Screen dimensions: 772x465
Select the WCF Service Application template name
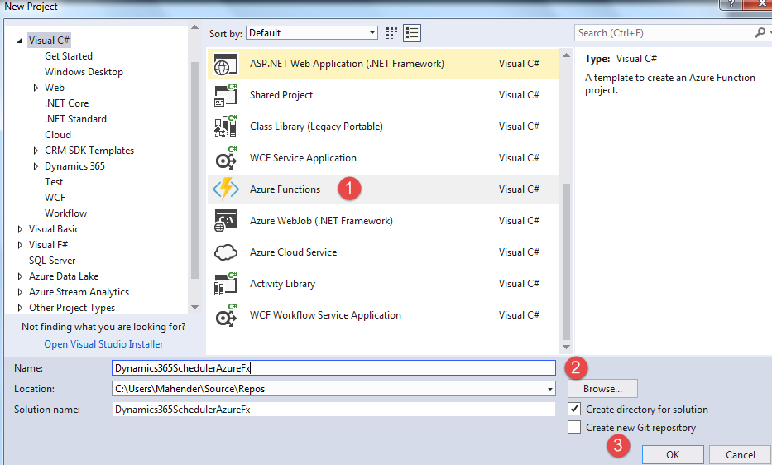coord(303,158)
